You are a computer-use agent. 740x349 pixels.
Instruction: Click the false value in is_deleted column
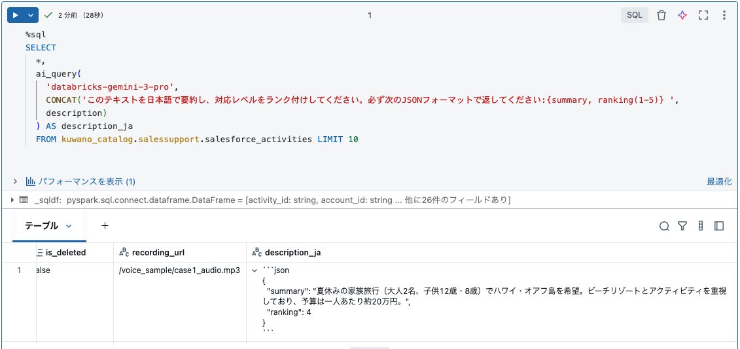click(x=43, y=270)
